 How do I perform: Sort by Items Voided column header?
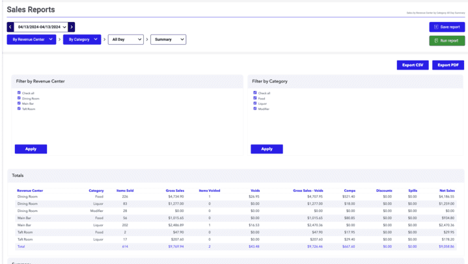(210, 191)
